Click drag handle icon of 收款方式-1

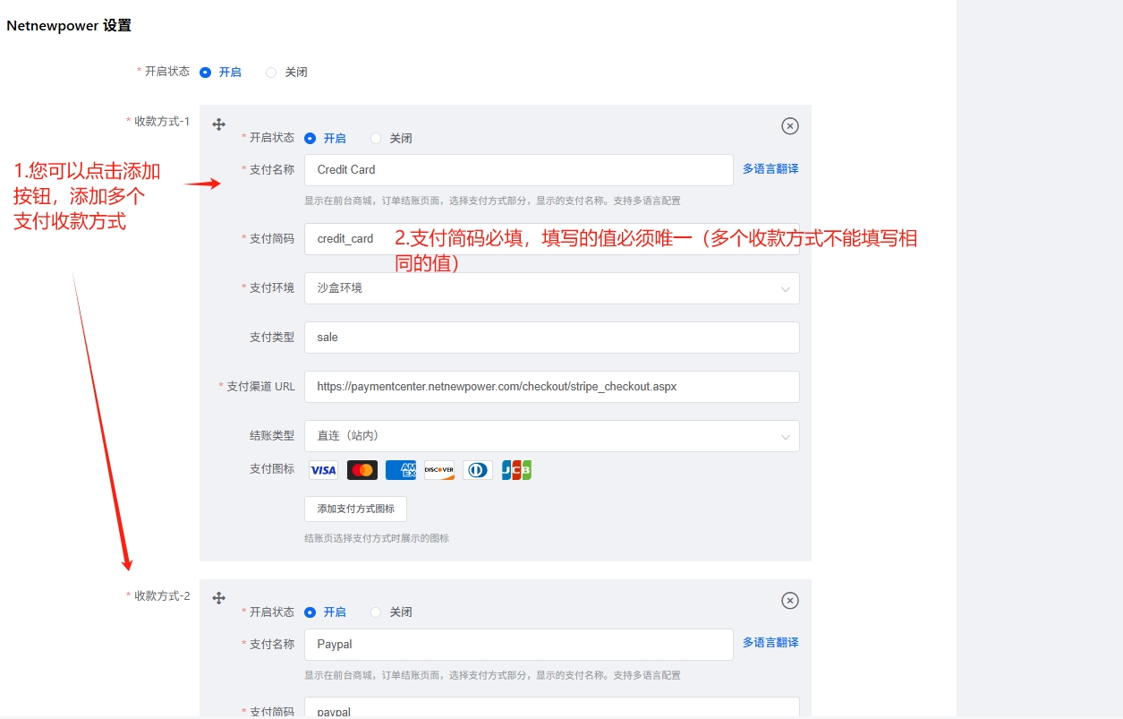coord(218,124)
